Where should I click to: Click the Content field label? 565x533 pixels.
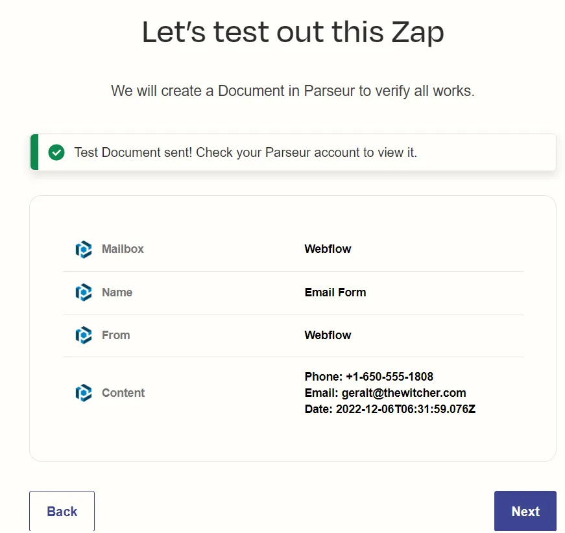point(123,393)
